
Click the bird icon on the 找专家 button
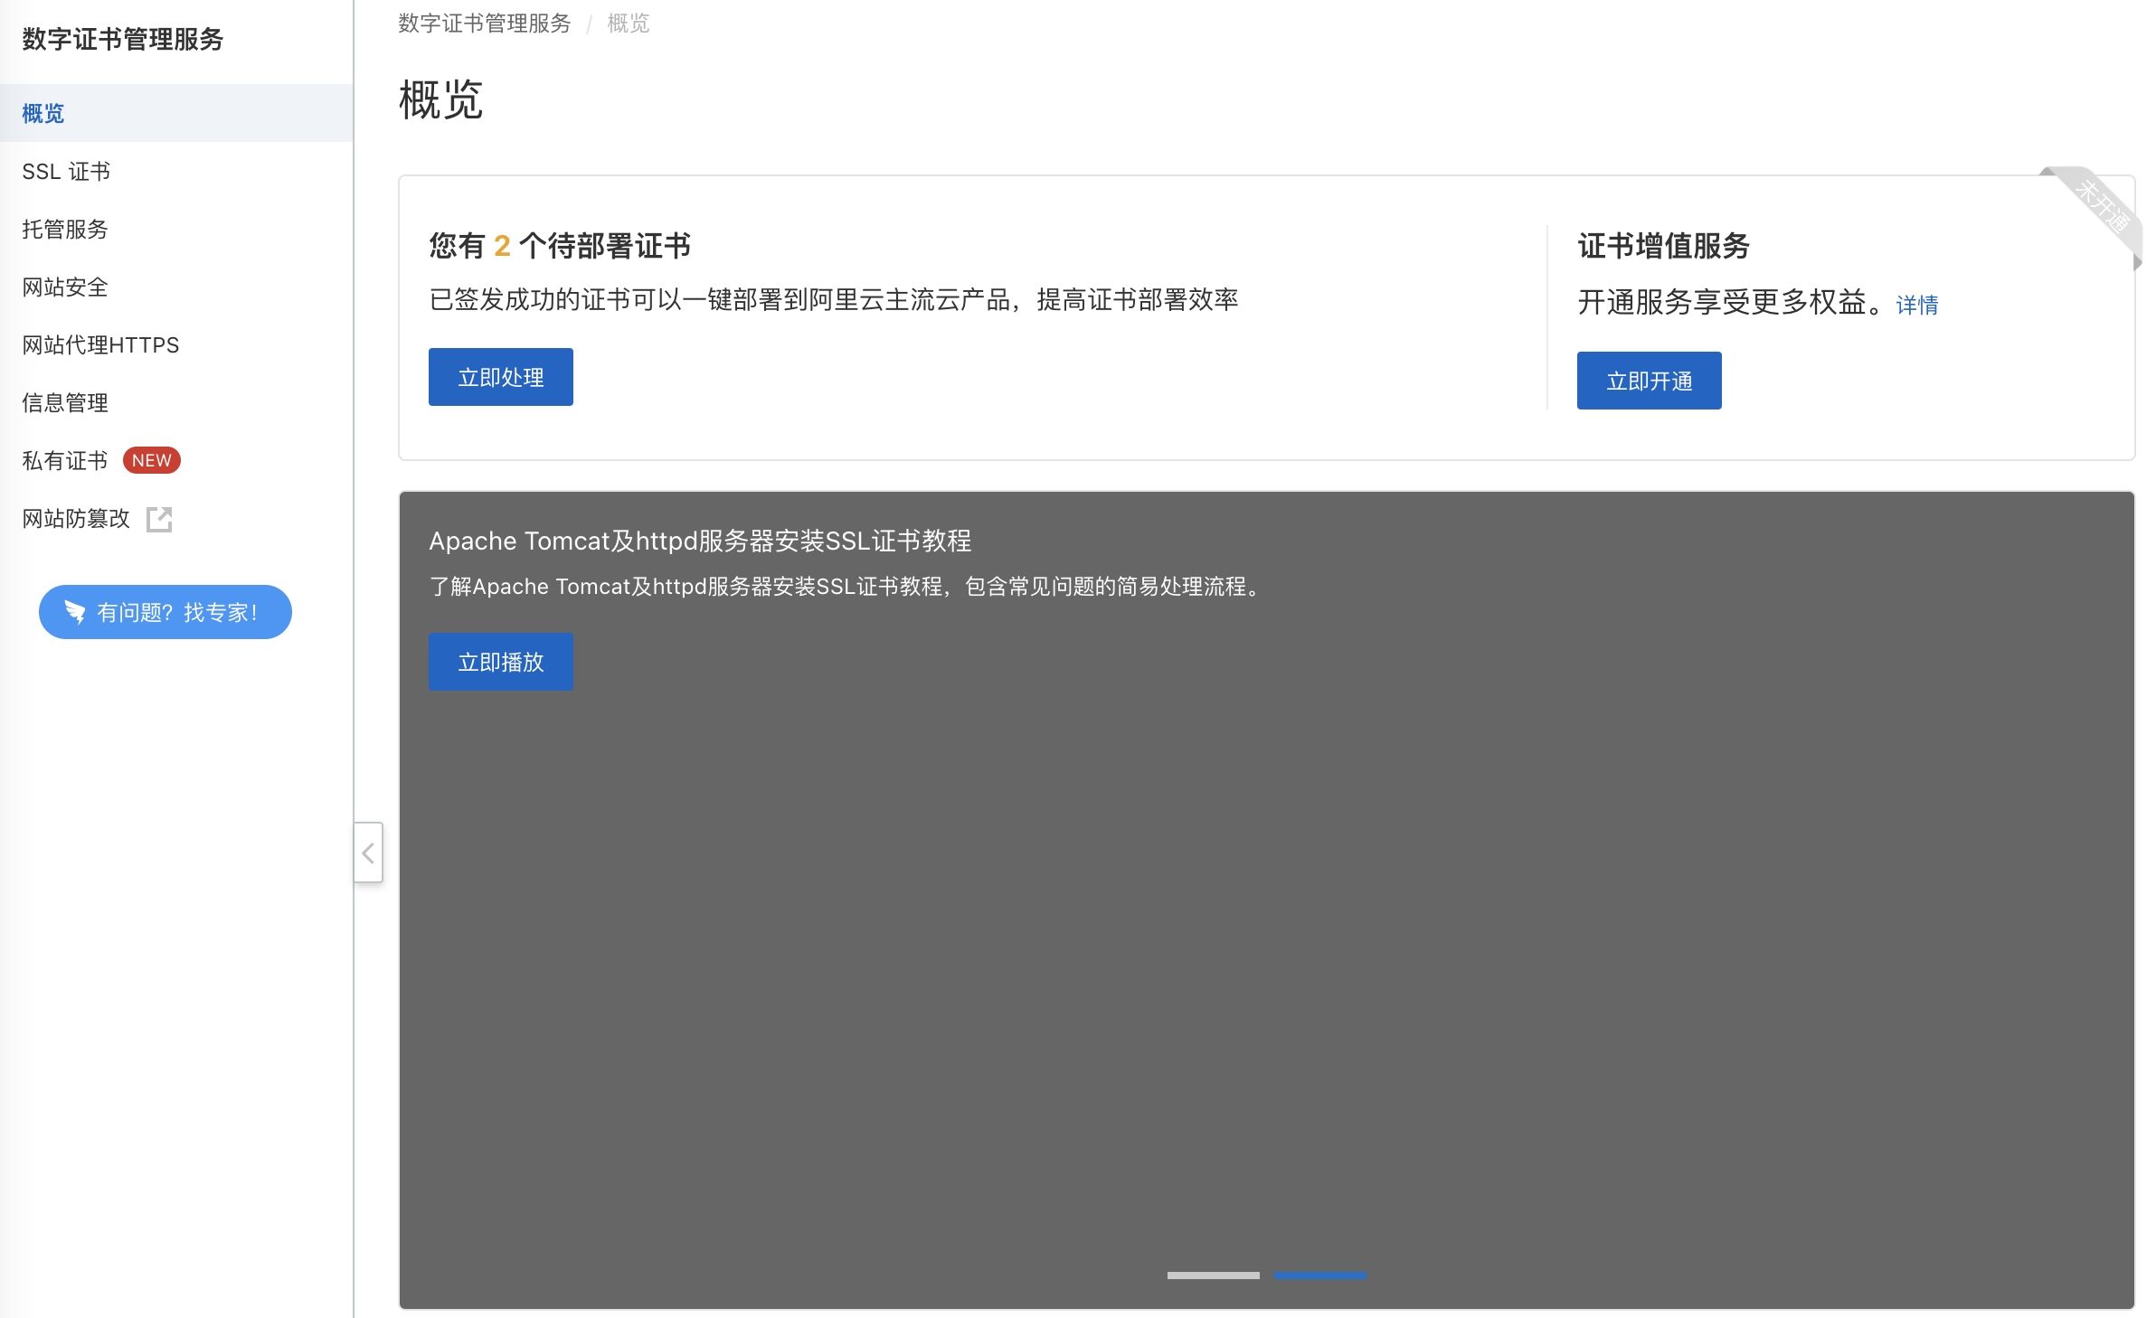[73, 611]
